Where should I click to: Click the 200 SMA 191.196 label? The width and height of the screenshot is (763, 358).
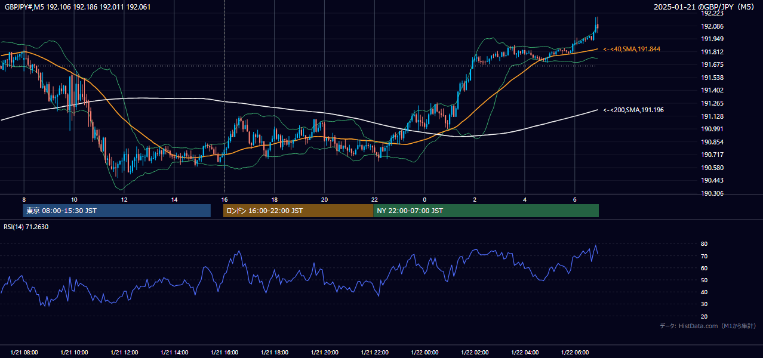click(x=633, y=110)
